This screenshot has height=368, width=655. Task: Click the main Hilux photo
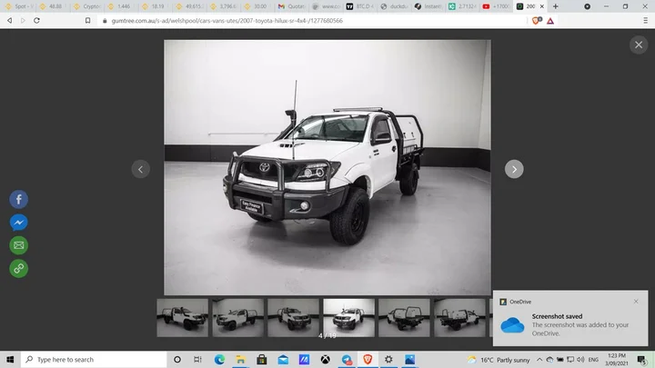click(327, 168)
